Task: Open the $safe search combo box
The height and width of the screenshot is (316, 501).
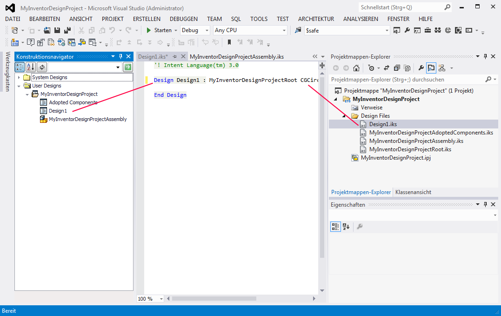Action: [347, 30]
